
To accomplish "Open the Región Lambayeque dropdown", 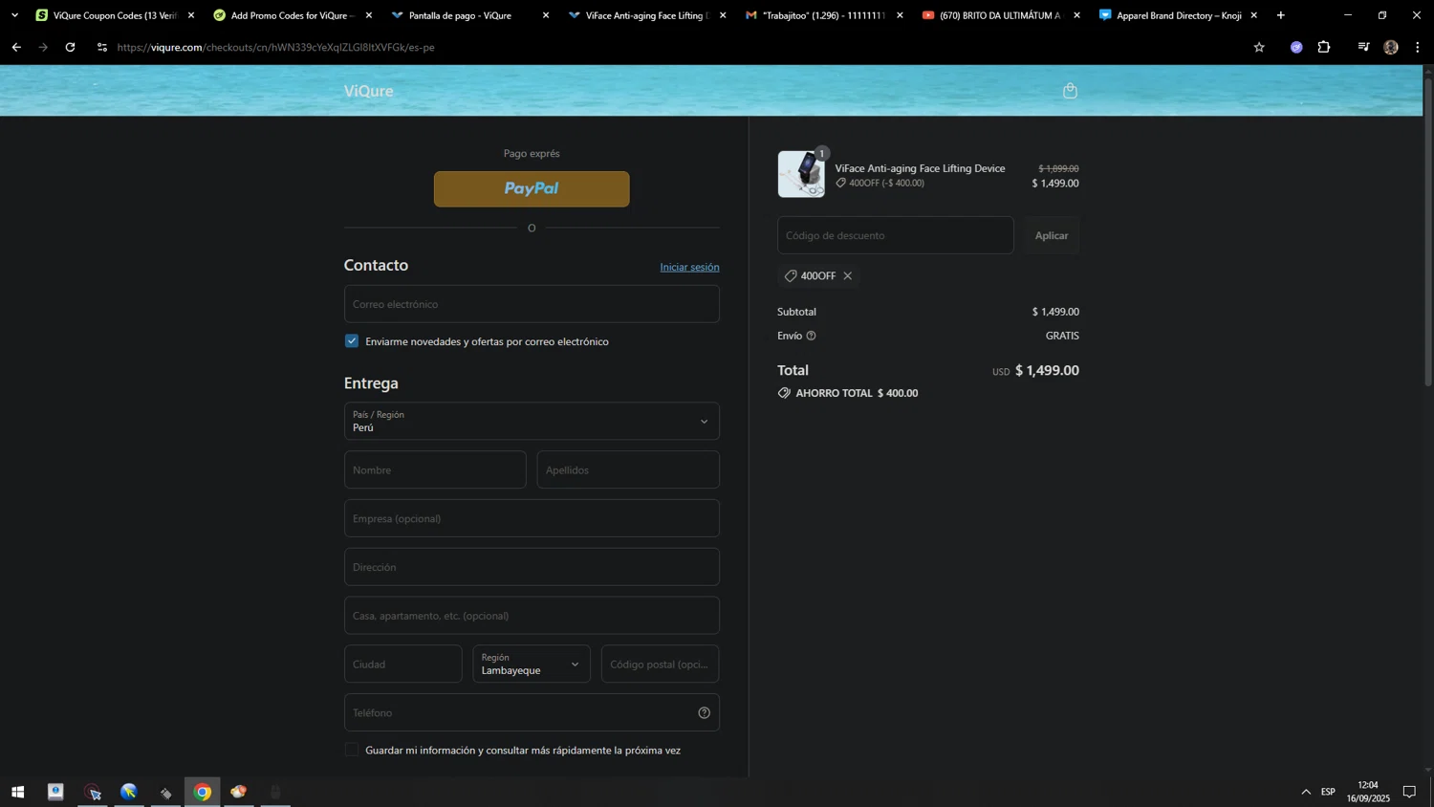I will tap(532, 664).
